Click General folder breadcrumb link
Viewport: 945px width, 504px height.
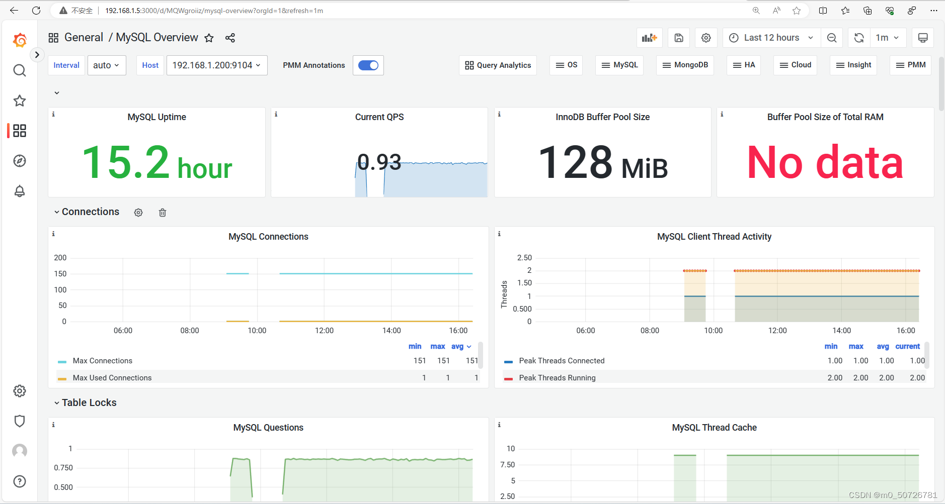click(x=84, y=38)
